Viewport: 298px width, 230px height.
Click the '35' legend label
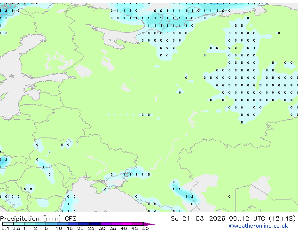113,228
